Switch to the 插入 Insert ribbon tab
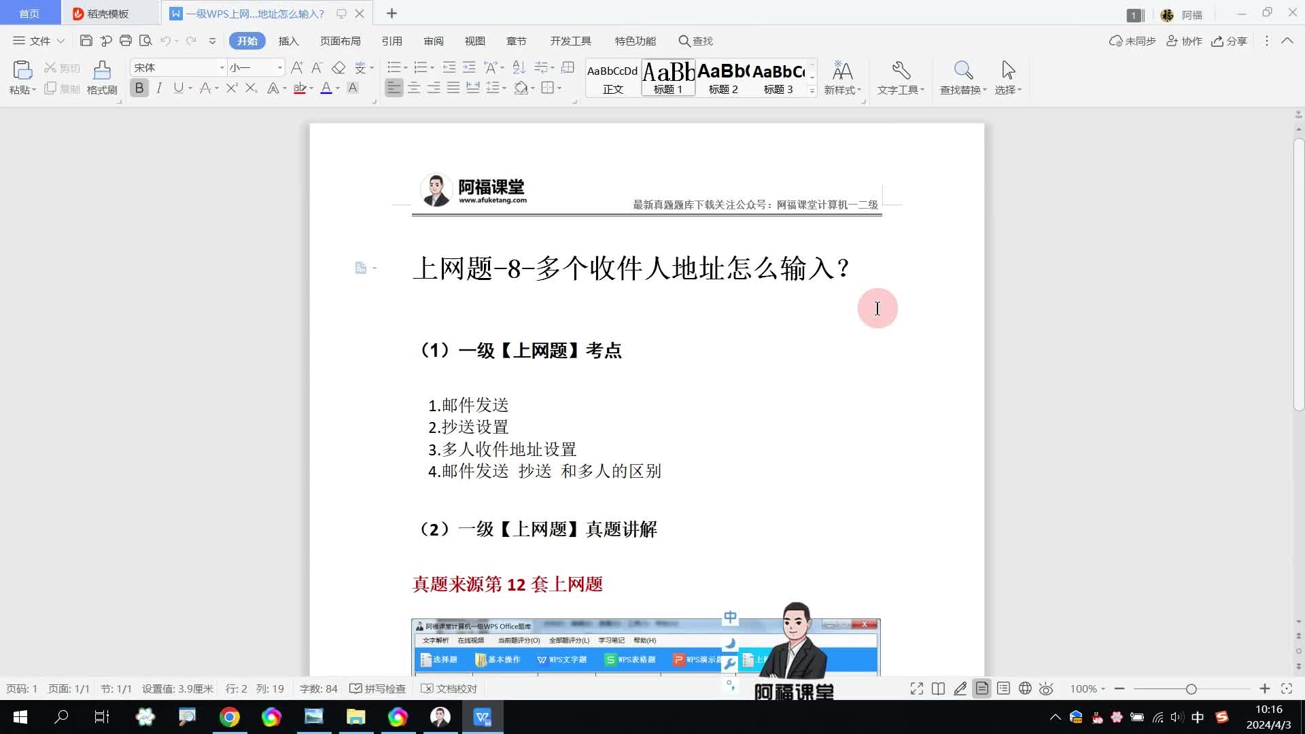This screenshot has width=1305, height=734. click(x=288, y=41)
